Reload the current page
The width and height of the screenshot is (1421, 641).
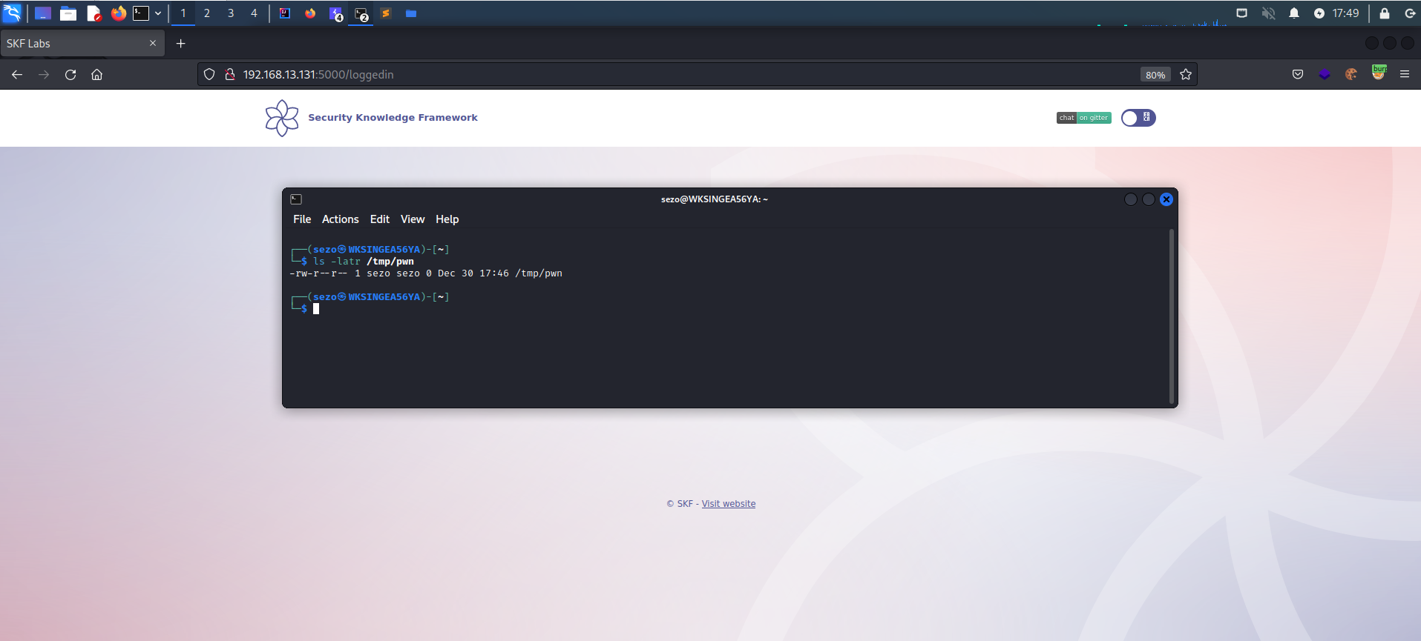70,74
